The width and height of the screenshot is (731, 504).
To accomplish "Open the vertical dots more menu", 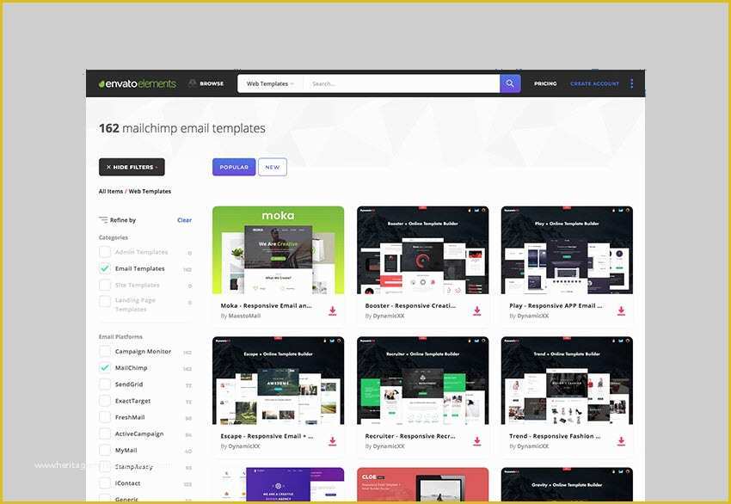I will click(x=632, y=83).
